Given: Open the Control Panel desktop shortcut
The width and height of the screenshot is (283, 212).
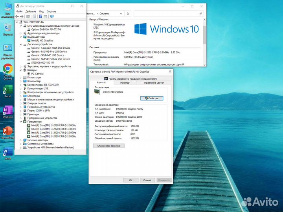Looking at the screenshot, I should [x=8, y=52].
